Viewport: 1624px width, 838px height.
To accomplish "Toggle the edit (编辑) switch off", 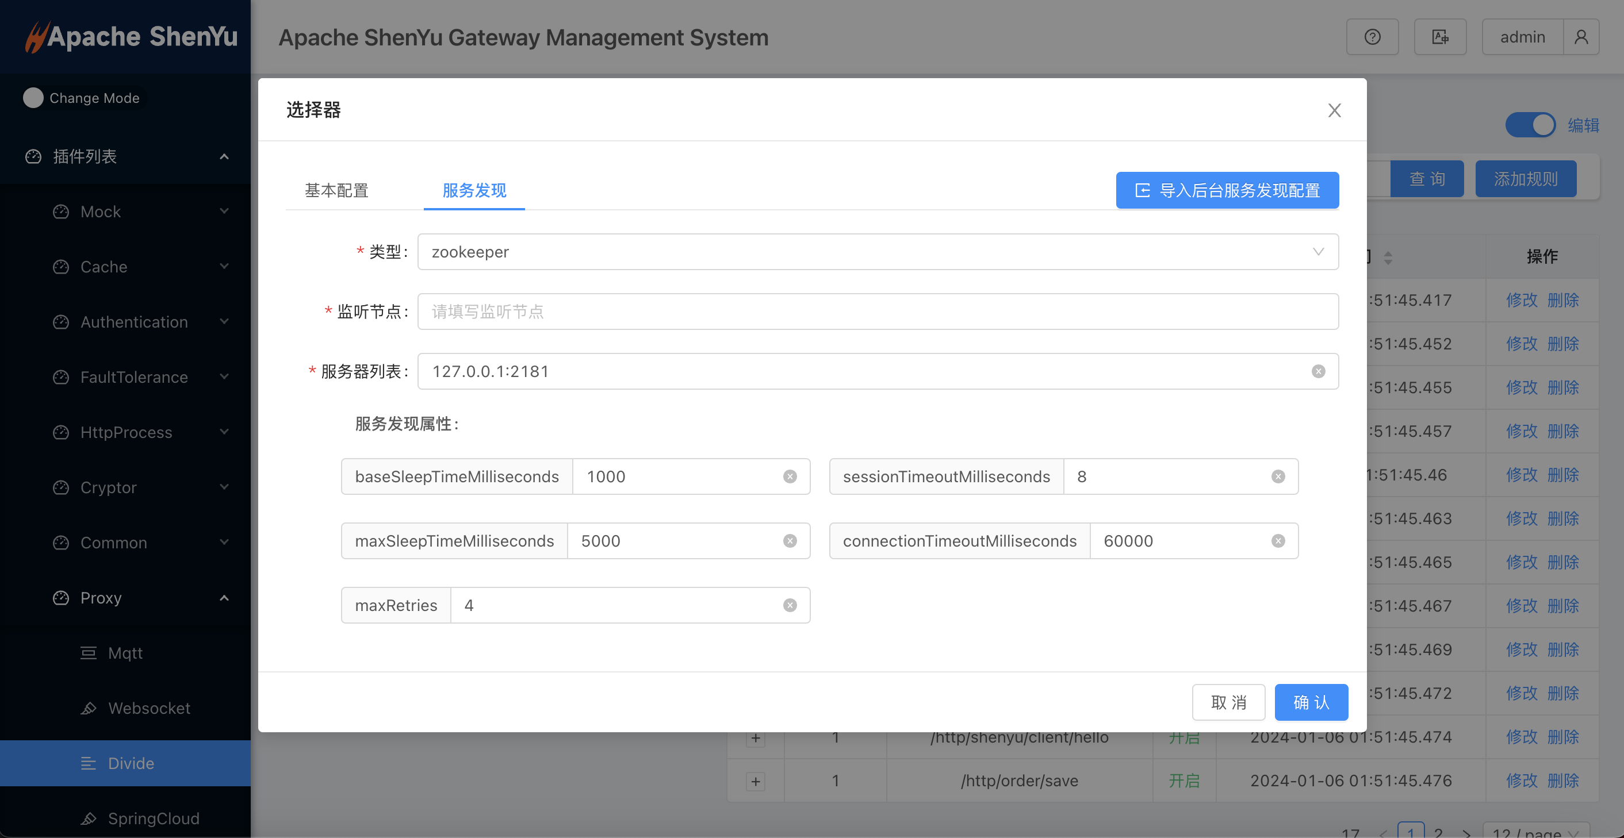I will [1530, 125].
